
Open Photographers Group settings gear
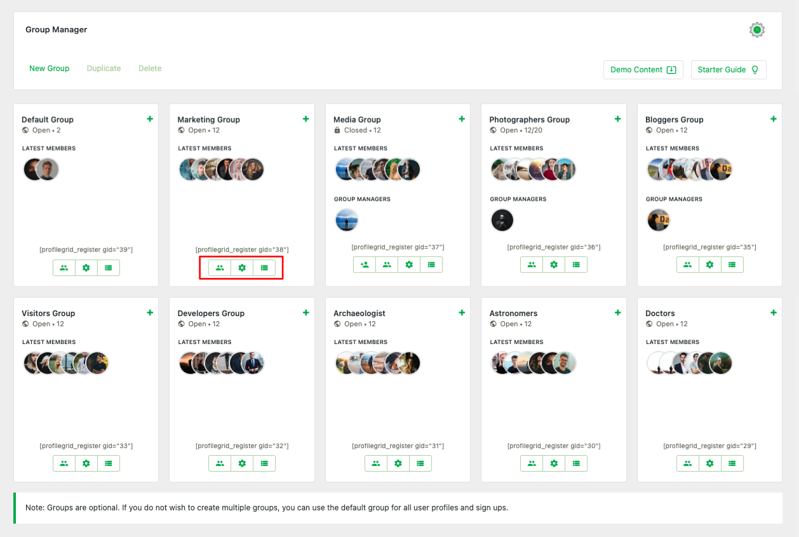pyautogui.click(x=554, y=265)
